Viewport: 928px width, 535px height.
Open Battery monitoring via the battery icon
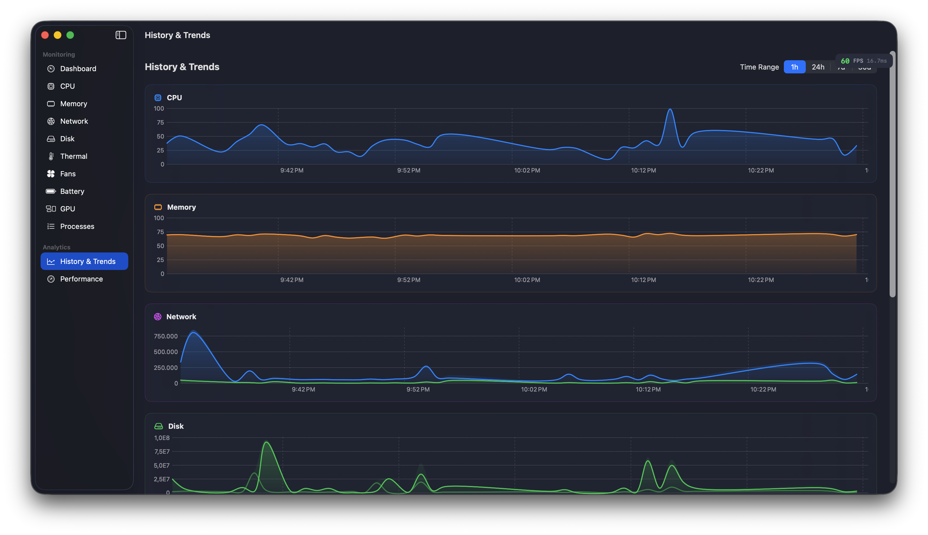click(51, 191)
